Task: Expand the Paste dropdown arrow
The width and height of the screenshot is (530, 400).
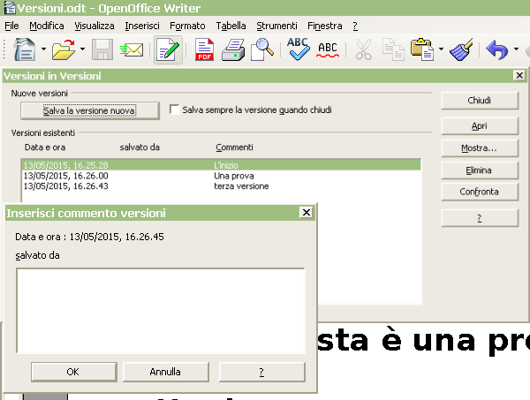Action: (x=441, y=49)
